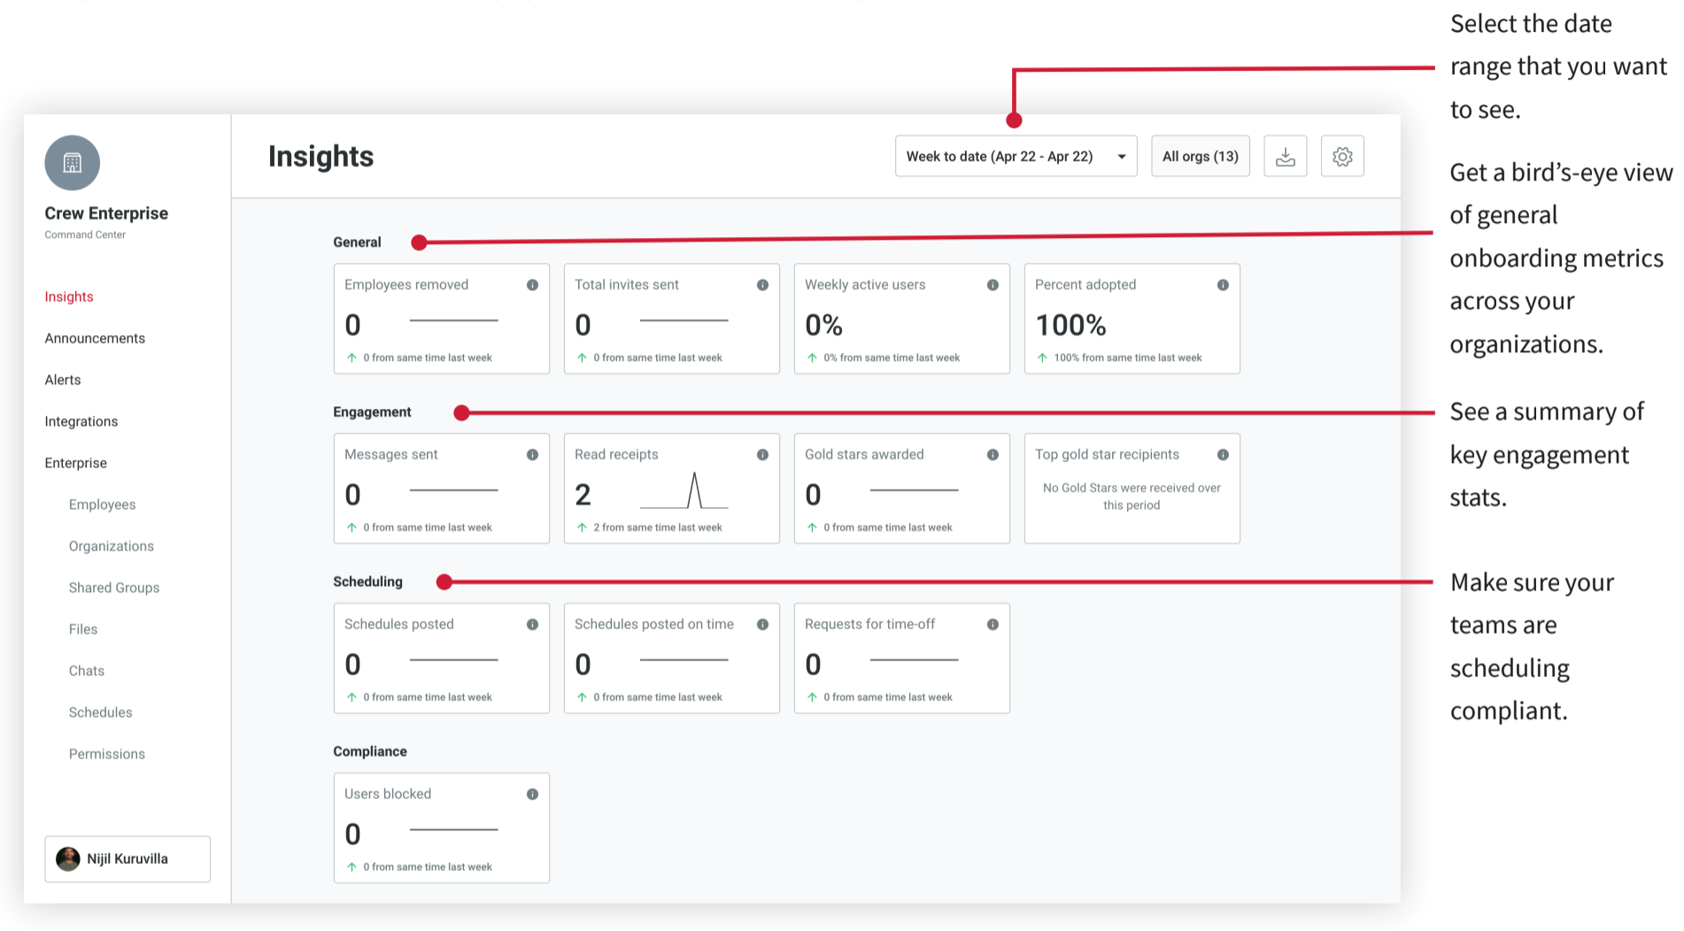This screenshot has width=1684, height=931.
Task: Select the Enterprise sidebar section
Action: 76,463
